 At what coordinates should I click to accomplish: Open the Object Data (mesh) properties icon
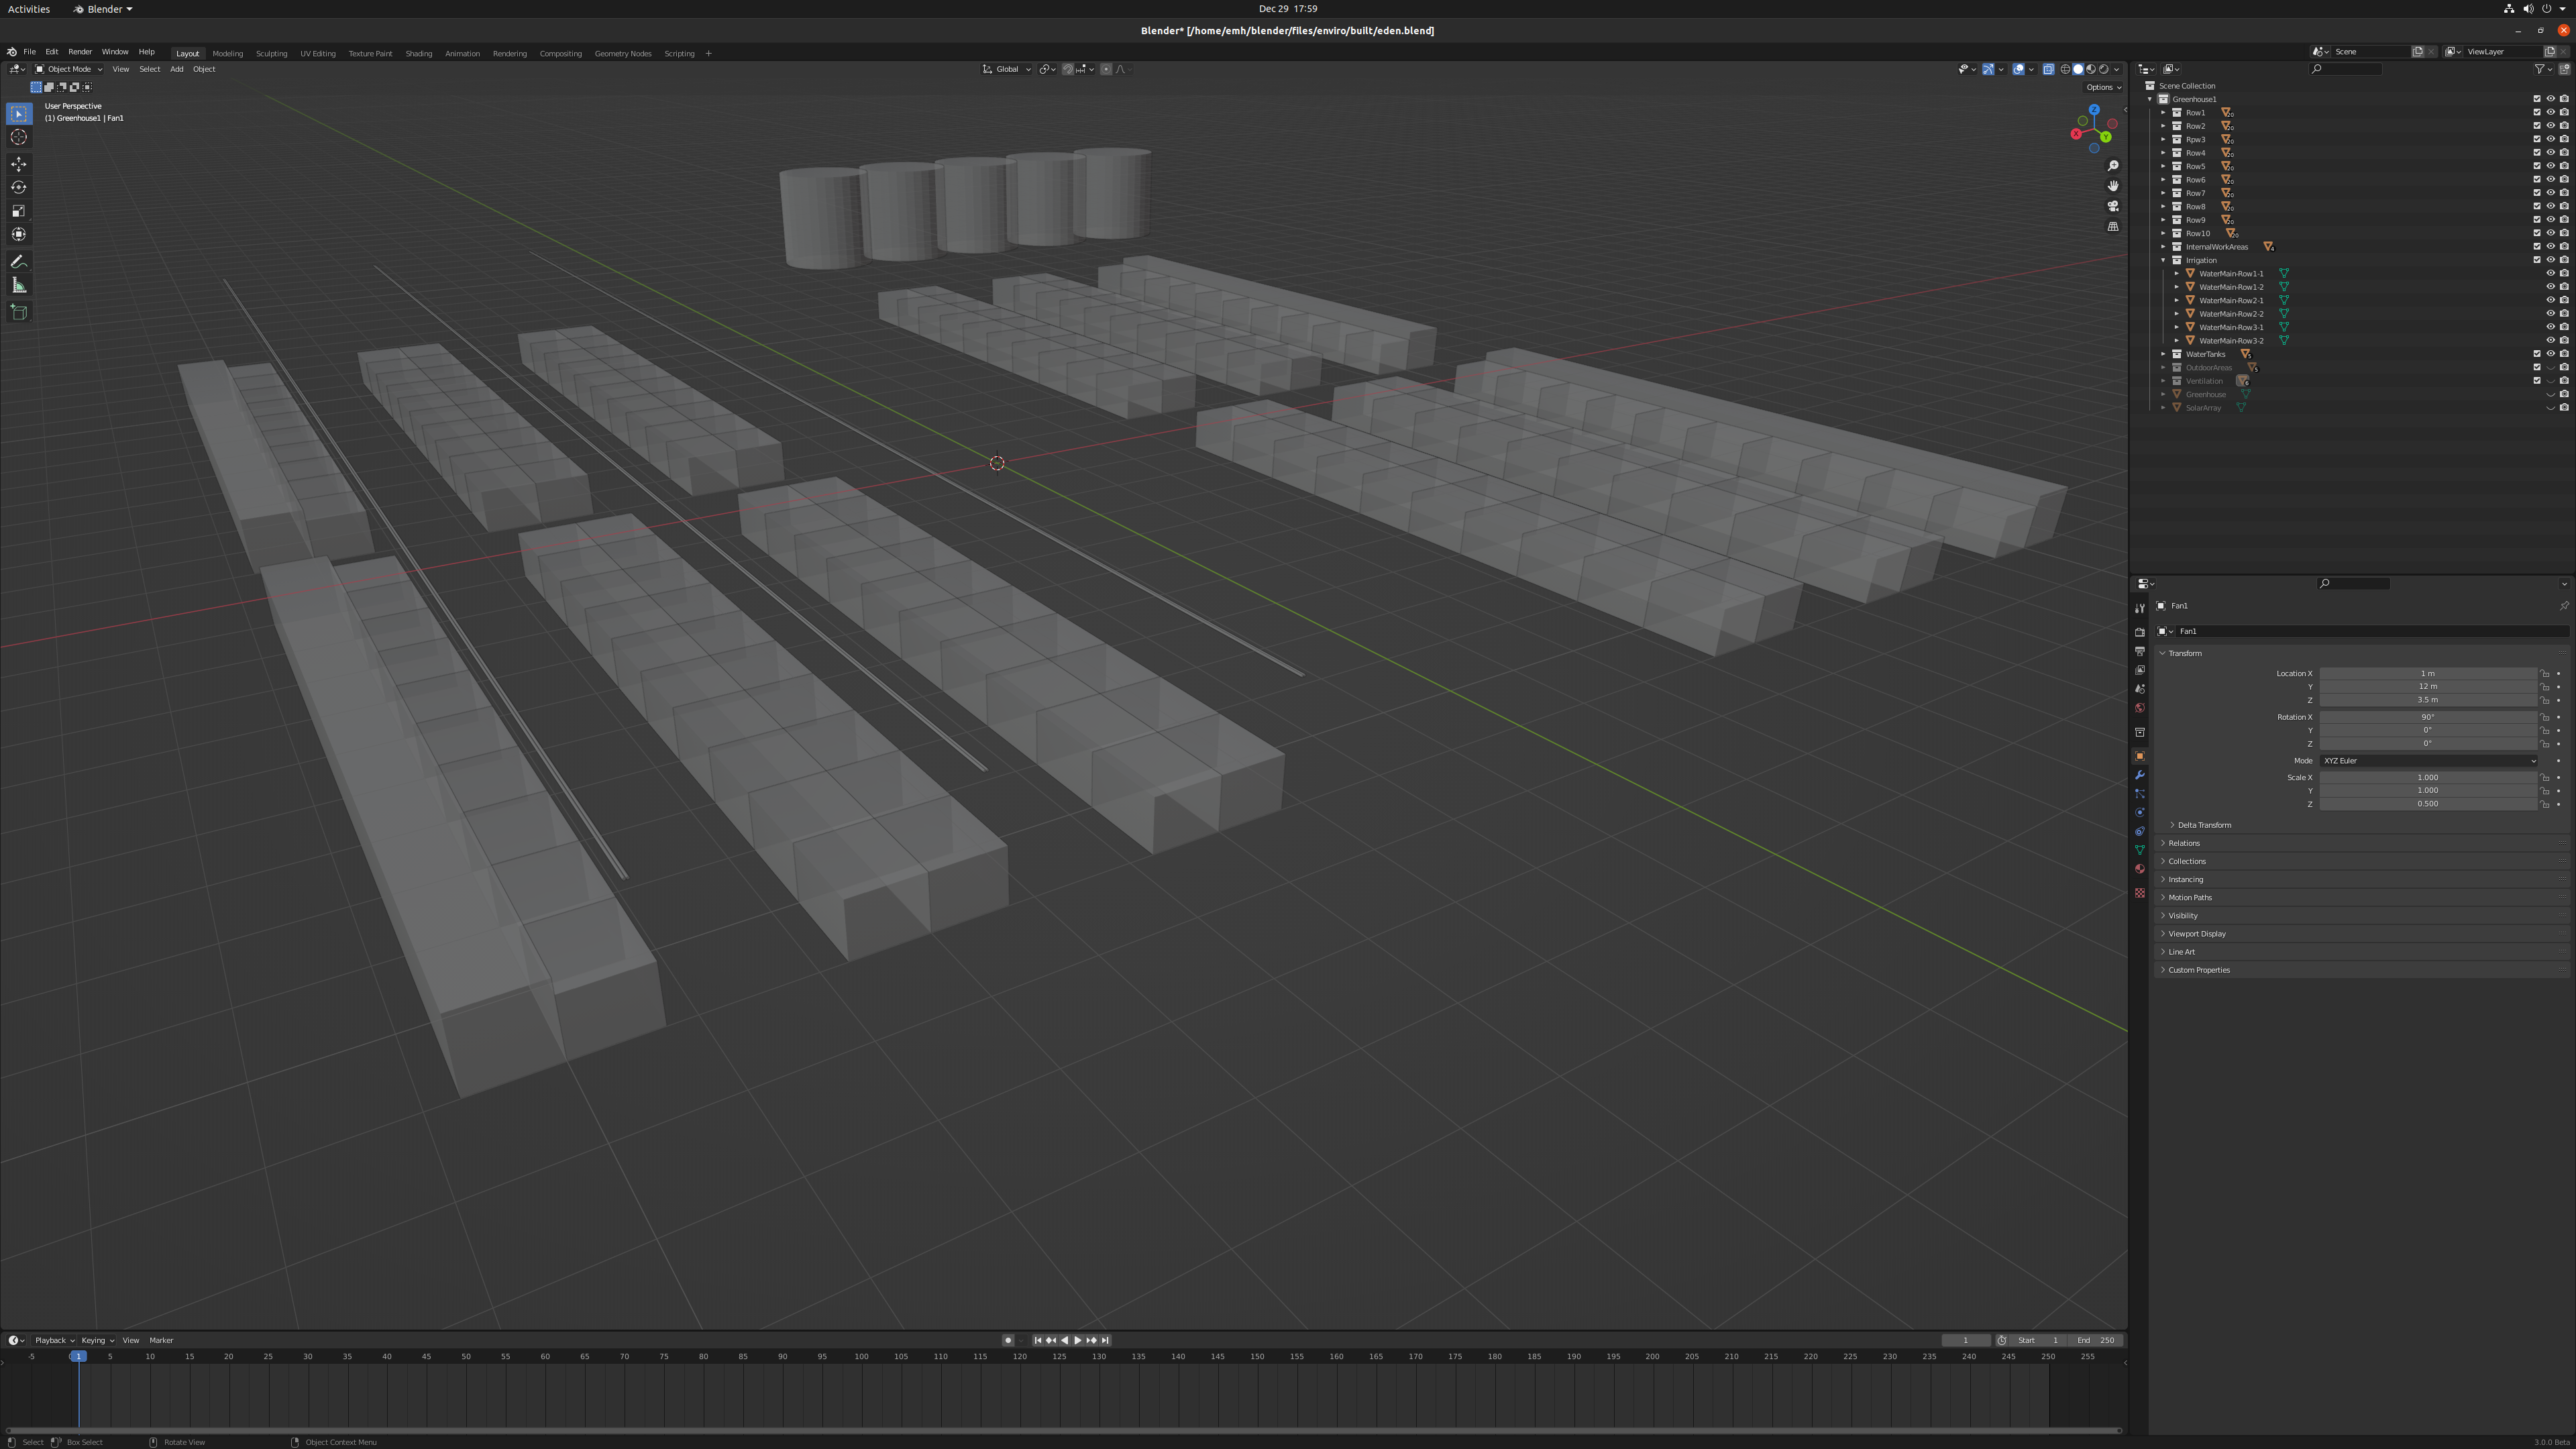(2139, 850)
